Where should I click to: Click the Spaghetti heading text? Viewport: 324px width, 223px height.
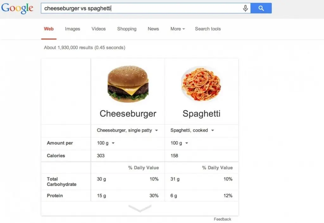(202, 114)
